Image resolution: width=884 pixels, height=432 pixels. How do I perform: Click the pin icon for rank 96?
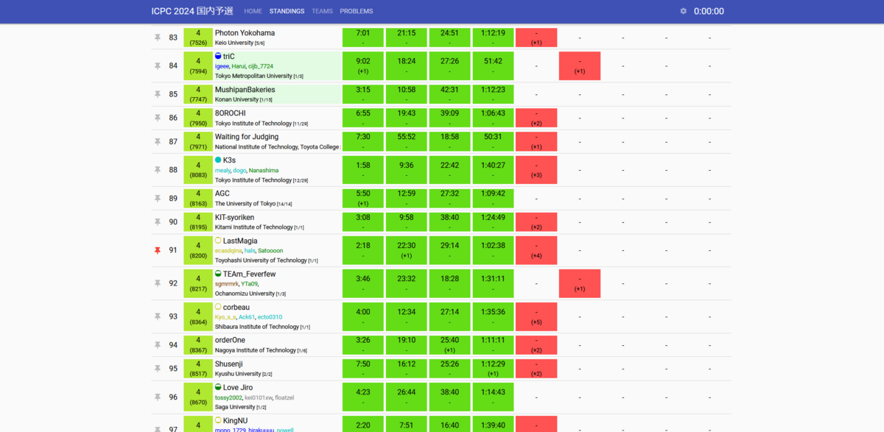point(157,397)
